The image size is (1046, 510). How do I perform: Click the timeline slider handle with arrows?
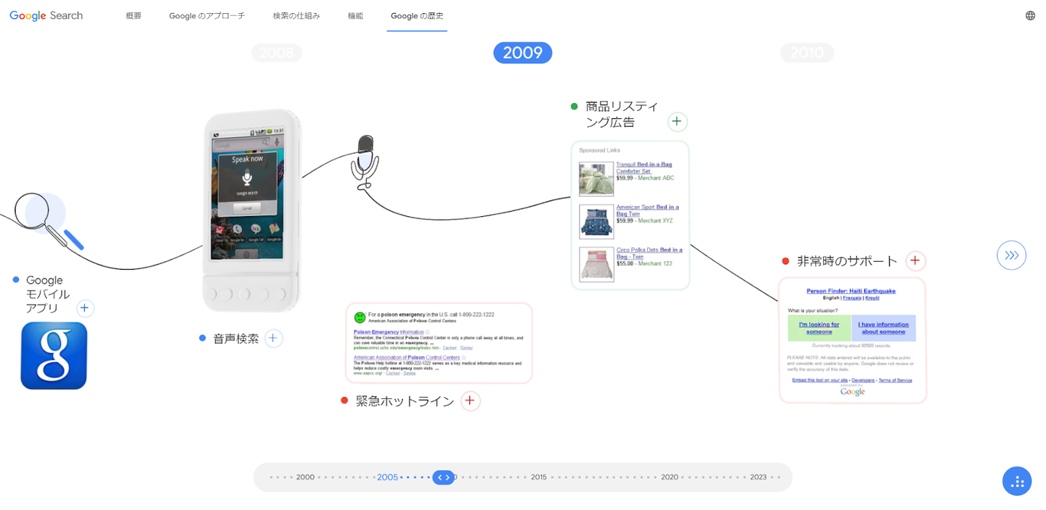click(x=443, y=477)
